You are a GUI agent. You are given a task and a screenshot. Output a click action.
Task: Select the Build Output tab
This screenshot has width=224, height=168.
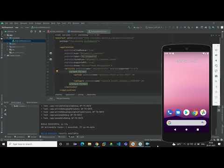point(16,103)
